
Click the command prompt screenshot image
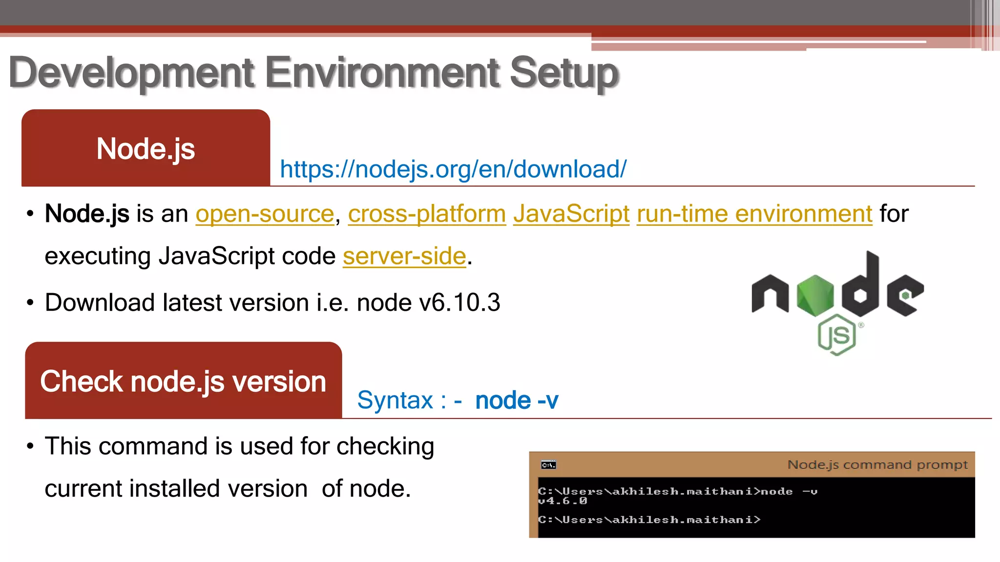click(x=752, y=495)
